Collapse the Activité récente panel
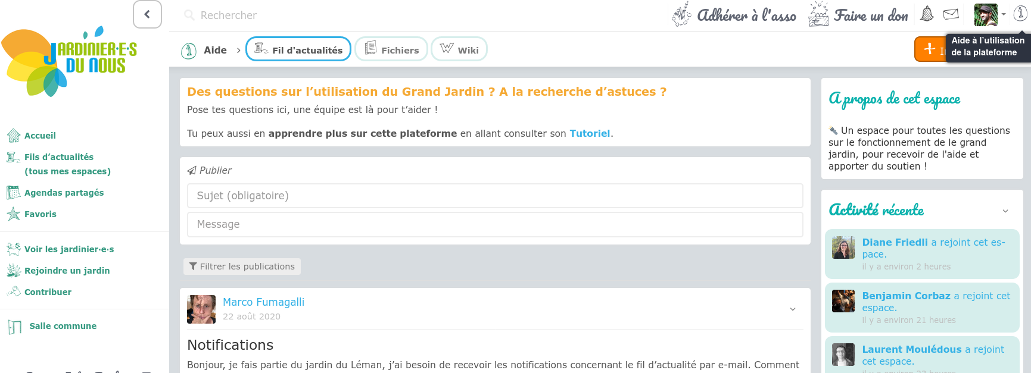Screen dimensions: 1031x373 (x=1005, y=211)
